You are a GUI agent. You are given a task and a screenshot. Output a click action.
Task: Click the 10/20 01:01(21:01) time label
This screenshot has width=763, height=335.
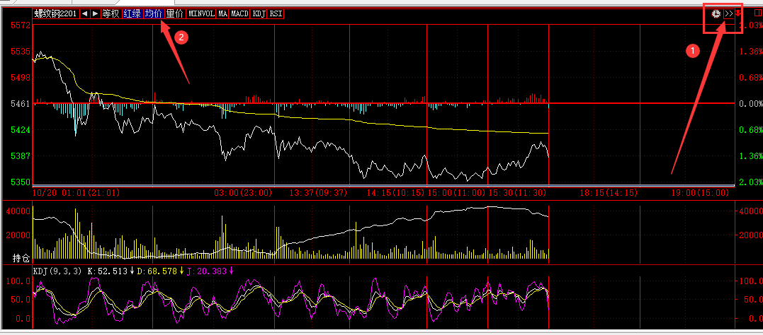click(x=77, y=193)
